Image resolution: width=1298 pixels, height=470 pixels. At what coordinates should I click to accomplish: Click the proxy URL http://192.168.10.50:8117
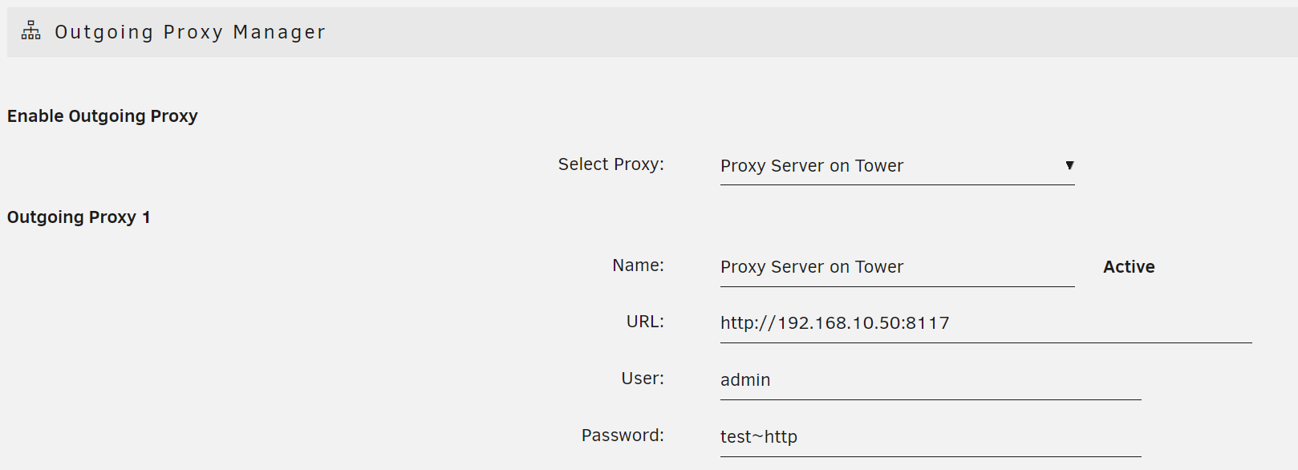pyautogui.click(x=835, y=322)
